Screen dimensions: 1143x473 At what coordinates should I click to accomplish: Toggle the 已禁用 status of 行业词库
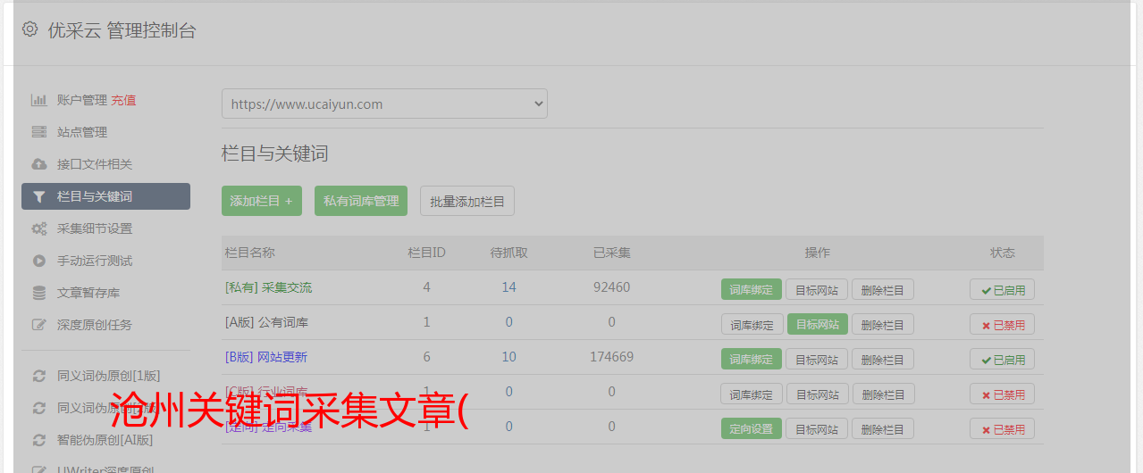[1003, 394]
